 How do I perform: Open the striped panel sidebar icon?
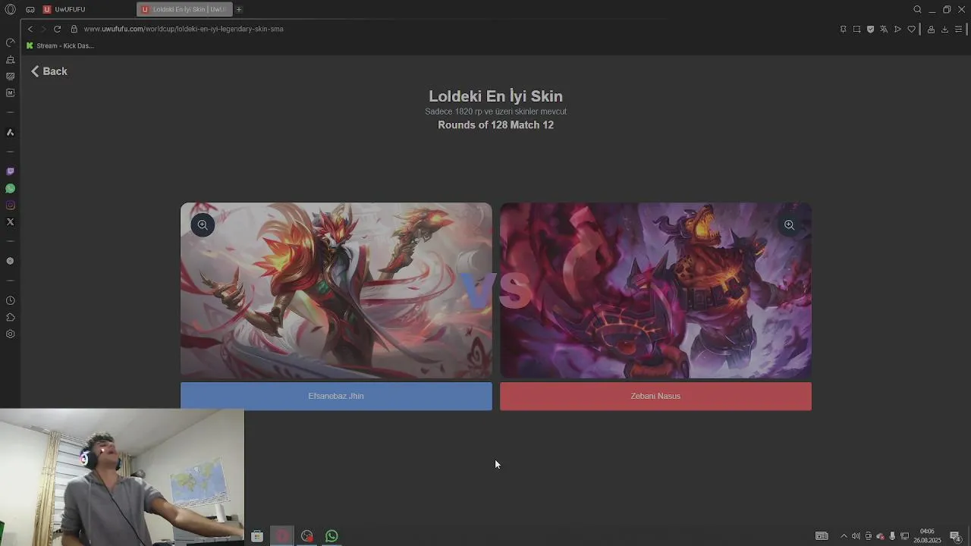(x=10, y=76)
